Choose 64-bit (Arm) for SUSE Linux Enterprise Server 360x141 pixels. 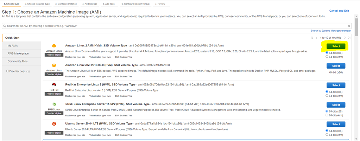[x=327, y=115]
